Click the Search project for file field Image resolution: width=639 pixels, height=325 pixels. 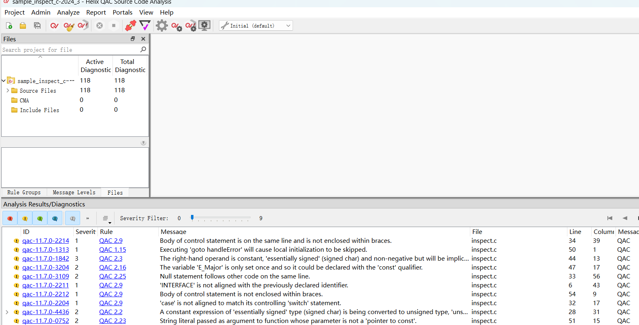tap(69, 50)
